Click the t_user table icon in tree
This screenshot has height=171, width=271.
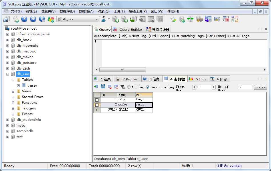point(24,85)
